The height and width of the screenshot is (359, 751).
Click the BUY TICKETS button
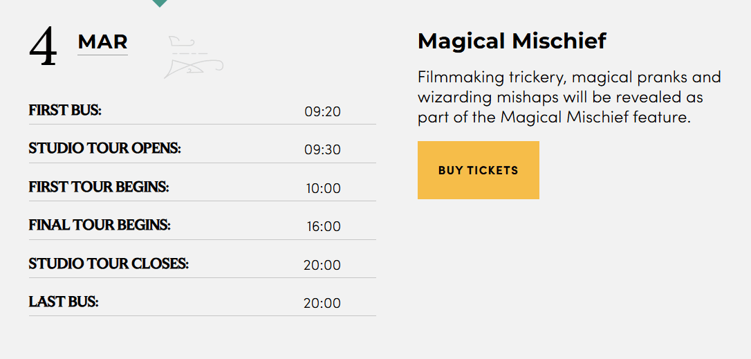(478, 170)
